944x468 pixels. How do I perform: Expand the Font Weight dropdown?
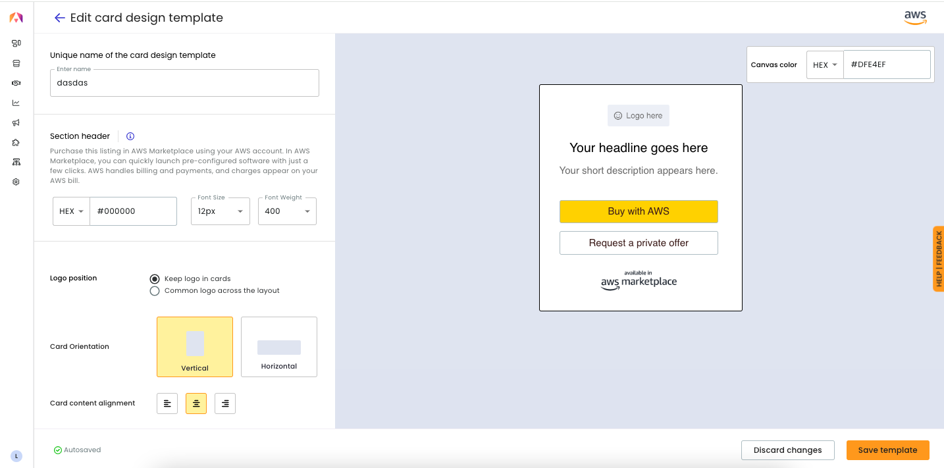point(287,211)
